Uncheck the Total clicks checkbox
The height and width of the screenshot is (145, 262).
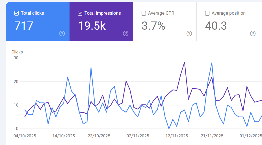coord(16,13)
